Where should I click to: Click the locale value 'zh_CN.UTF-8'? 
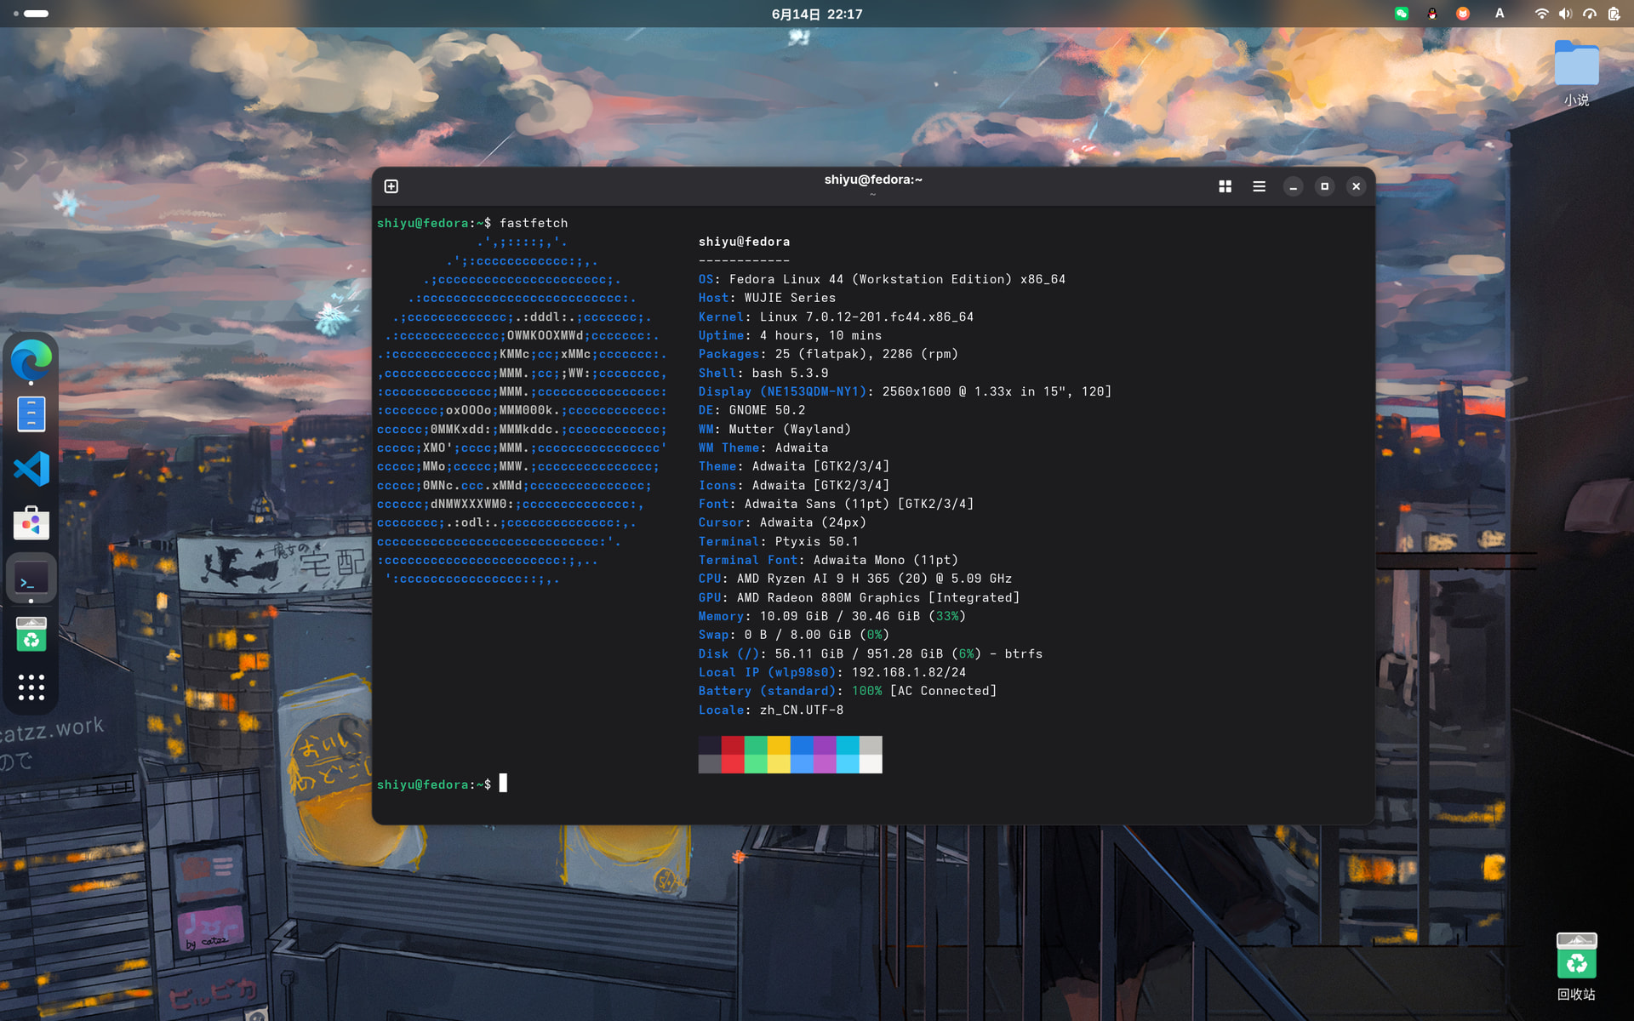[802, 710]
